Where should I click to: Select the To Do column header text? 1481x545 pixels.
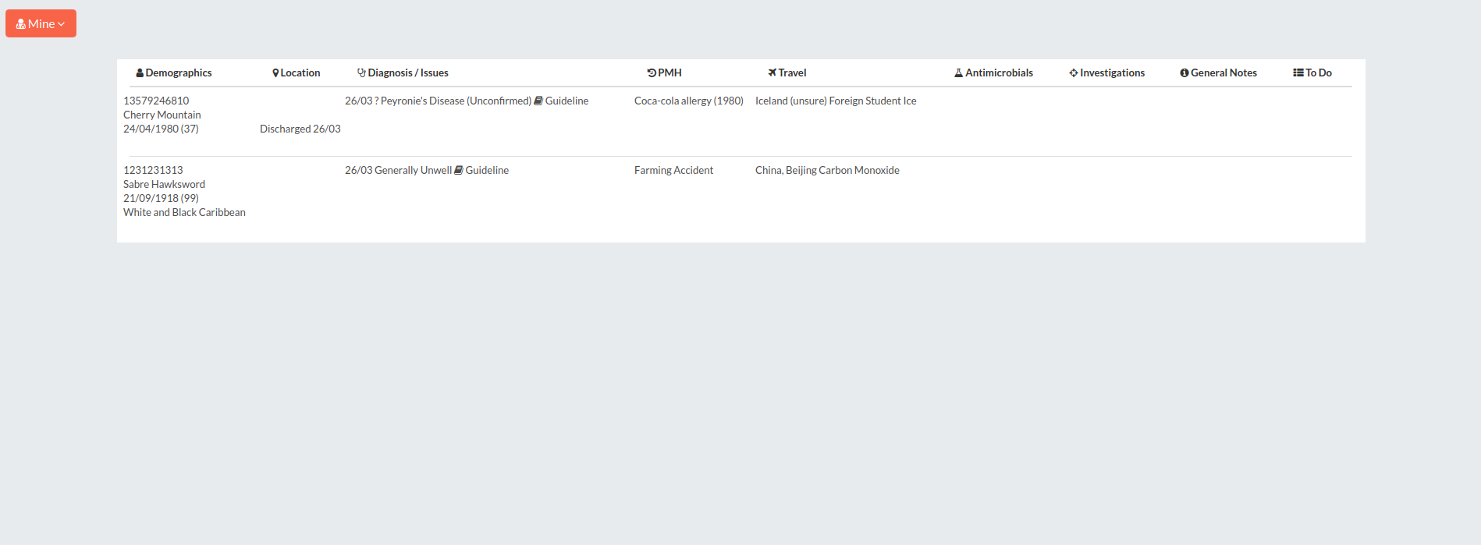(1319, 73)
